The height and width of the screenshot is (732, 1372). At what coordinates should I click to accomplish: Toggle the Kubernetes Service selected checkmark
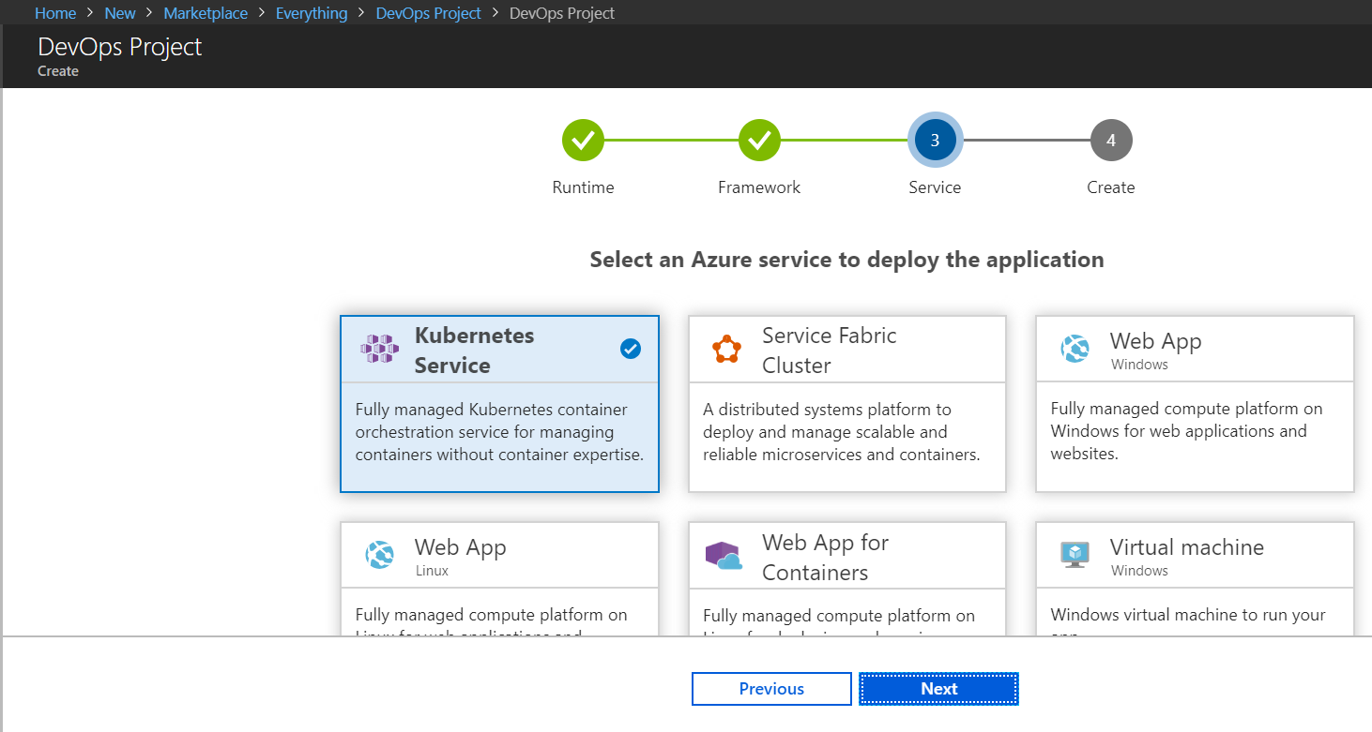pyautogui.click(x=631, y=349)
